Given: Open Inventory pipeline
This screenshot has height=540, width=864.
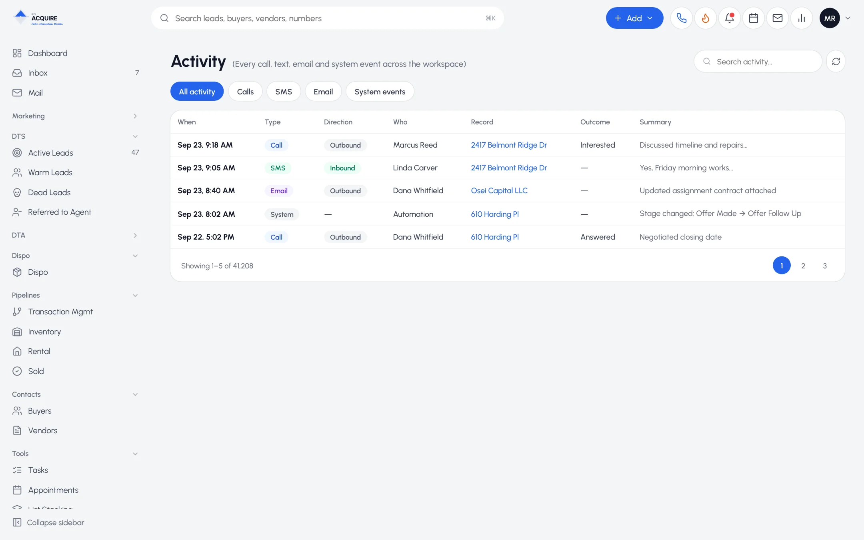Looking at the screenshot, I should point(75,332).
